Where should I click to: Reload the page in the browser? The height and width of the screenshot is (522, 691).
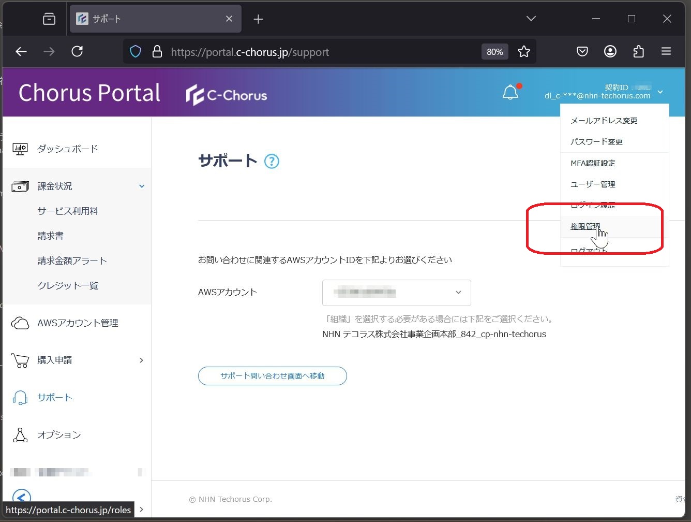[77, 51]
